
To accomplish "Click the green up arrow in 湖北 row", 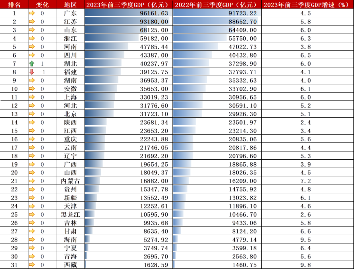I will coord(32,63).
